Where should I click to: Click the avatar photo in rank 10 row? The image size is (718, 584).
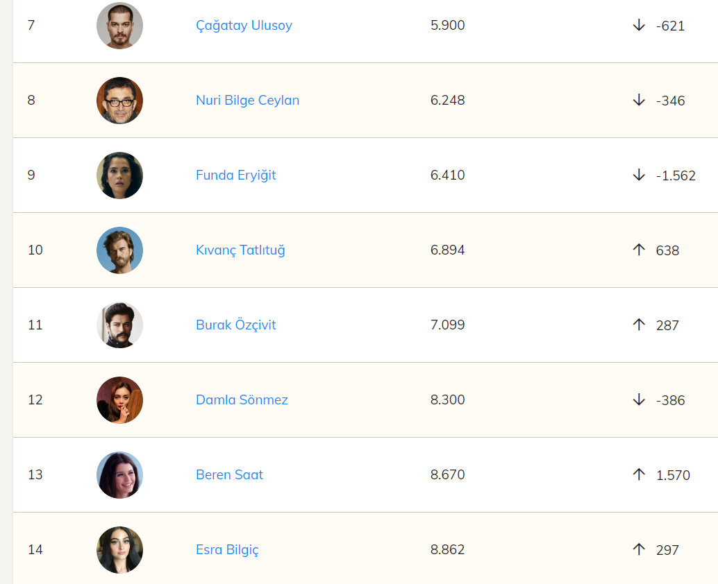pos(119,250)
